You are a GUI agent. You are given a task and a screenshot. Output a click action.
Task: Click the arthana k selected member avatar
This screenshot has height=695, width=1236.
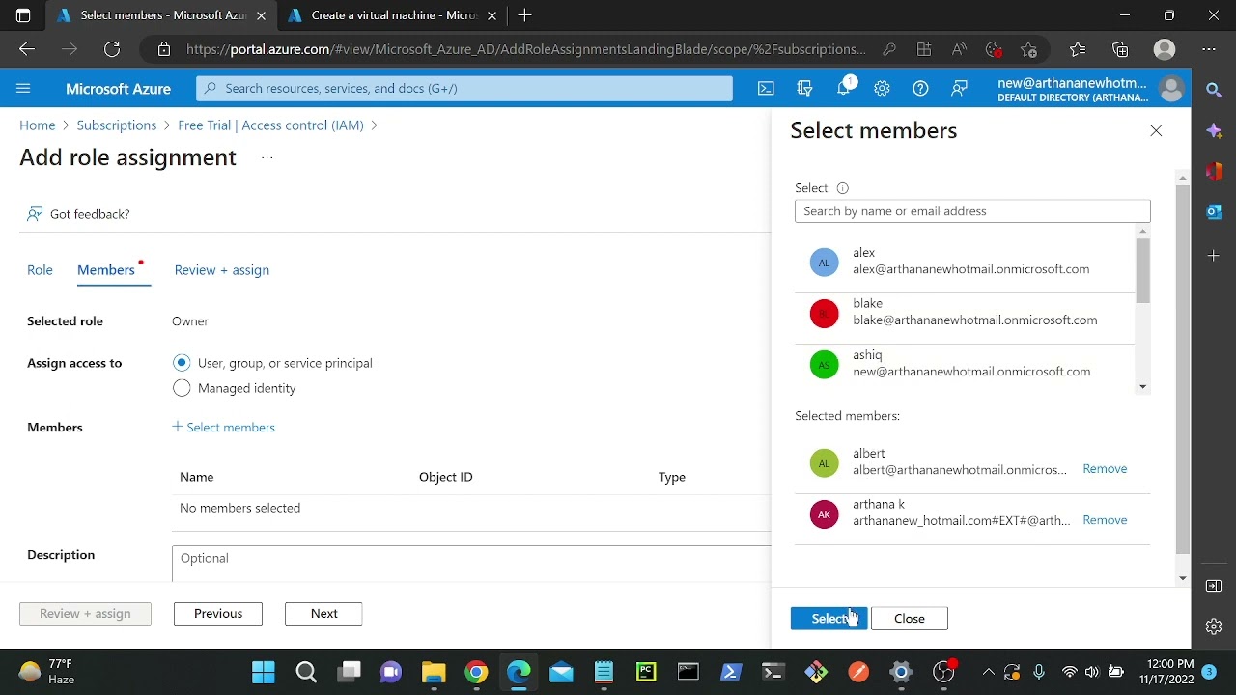click(x=824, y=514)
